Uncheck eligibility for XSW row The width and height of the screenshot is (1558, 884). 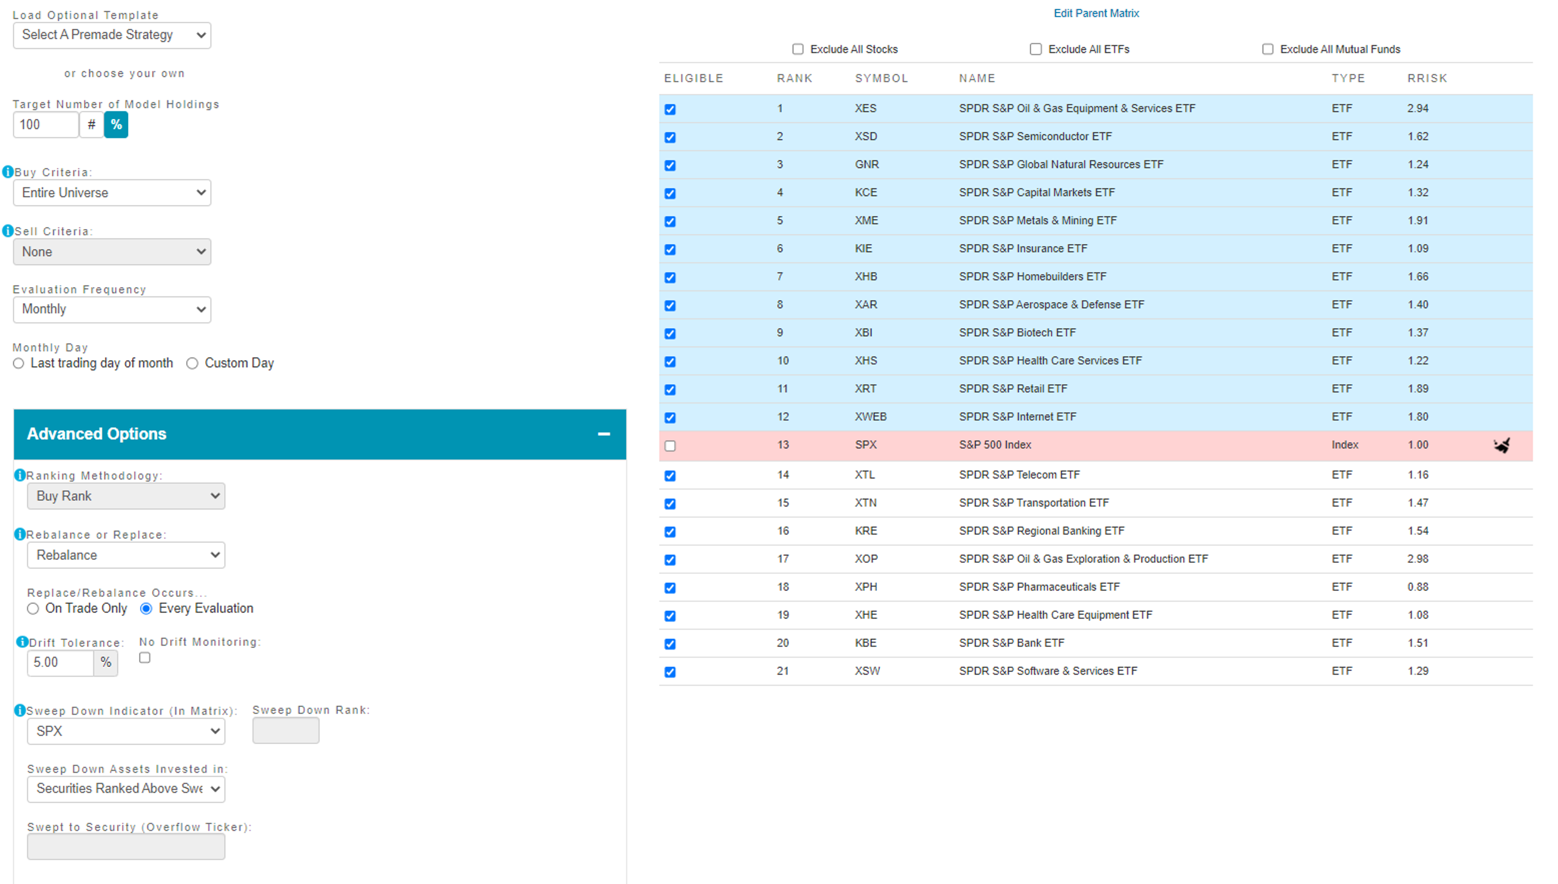click(670, 672)
